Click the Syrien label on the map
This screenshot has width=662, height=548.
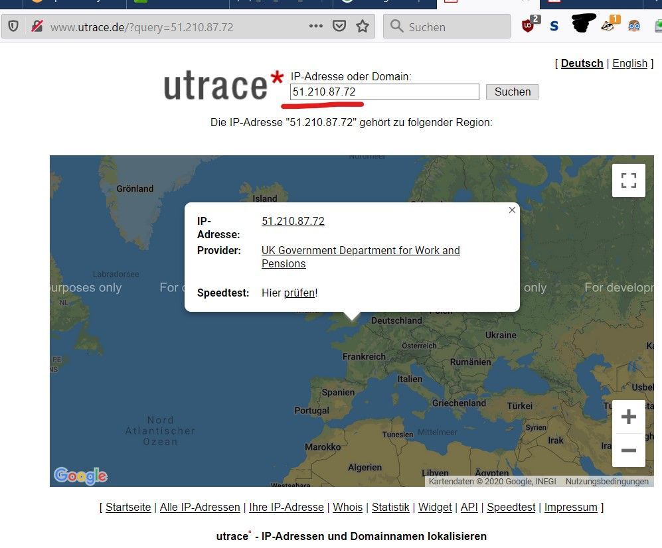coord(536,427)
